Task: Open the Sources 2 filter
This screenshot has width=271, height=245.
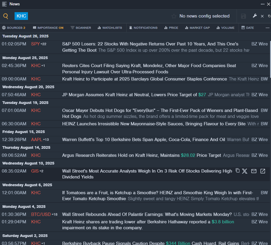Action: tap(14, 28)
